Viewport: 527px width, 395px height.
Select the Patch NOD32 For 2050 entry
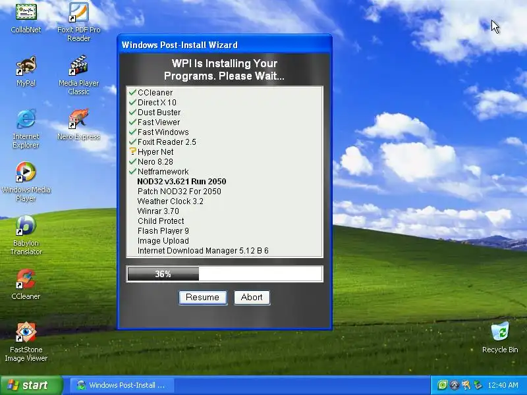pyautogui.click(x=179, y=191)
